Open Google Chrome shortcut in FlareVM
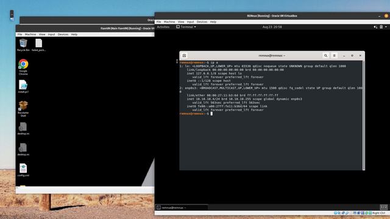Image resolution: width=390 pixels, height=219 pixels. pyautogui.click(x=23, y=66)
